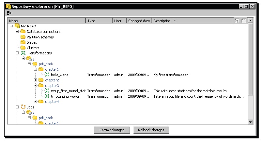Click the scrollbar up arrow
This screenshot has width=262, height=141.
pos(250,21)
